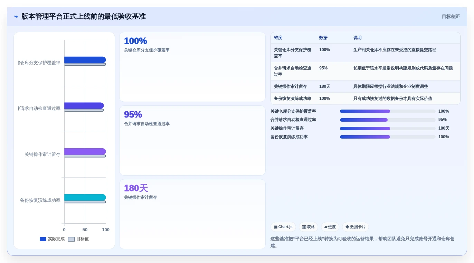Click progress bar for 备份恢复演练成功率
This screenshot has height=263, width=474.
(x=388, y=137)
